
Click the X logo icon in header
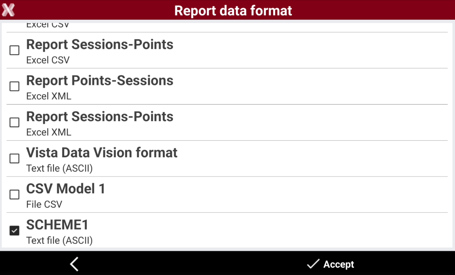pyautogui.click(x=8, y=10)
